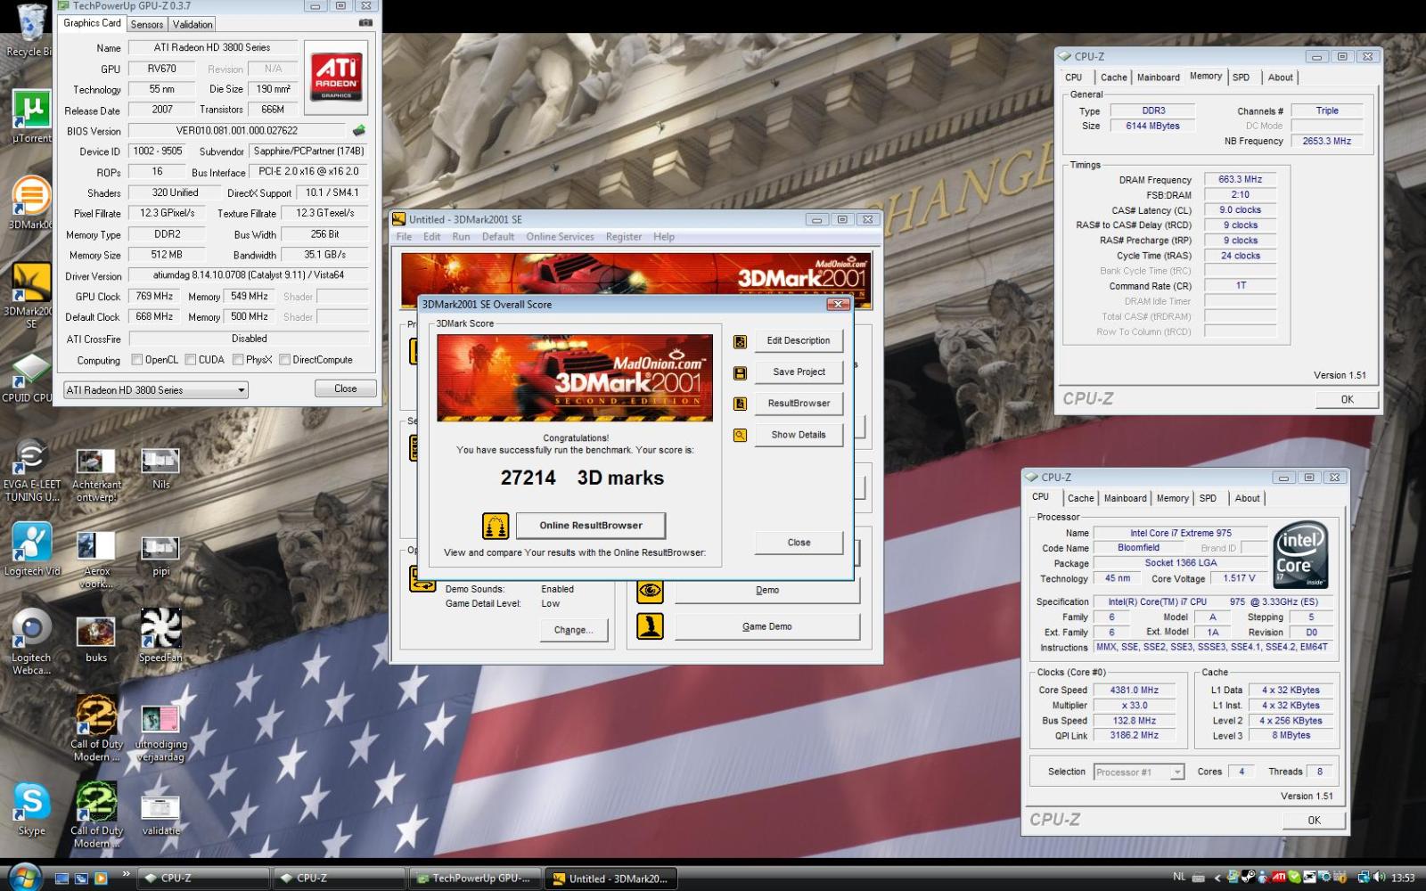Click the Intel Core i7 logo in CPU-Z
The height and width of the screenshot is (891, 1426).
(x=1300, y=555)
